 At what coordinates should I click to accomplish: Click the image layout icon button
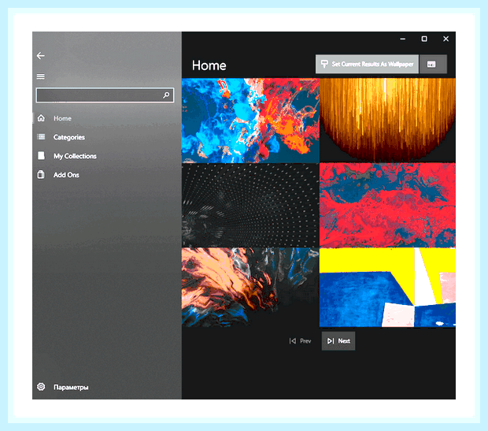tap(433, 64)
